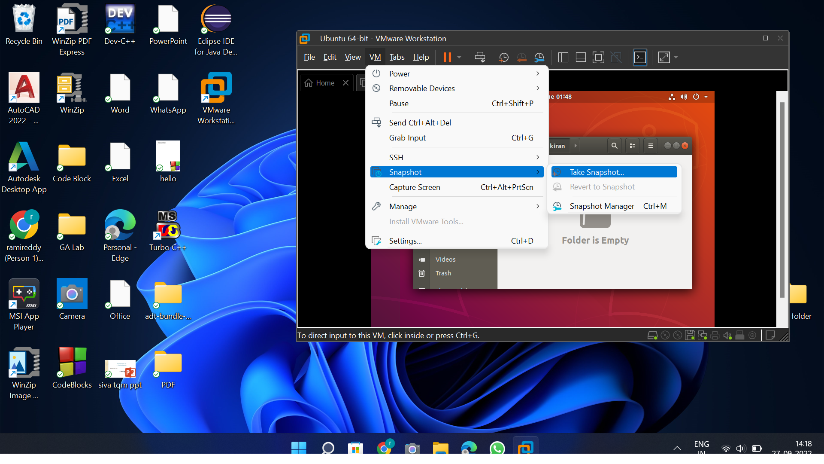Viewport: 824px width, 464px height.
Task: Expand the Removable Devices submenu
Action: [x=457, y=88]
